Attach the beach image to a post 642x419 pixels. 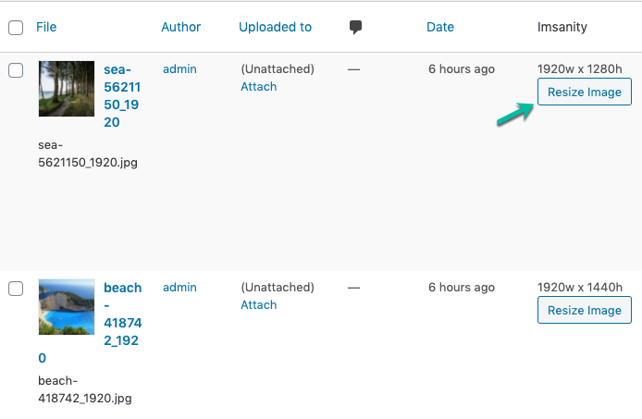point(259,304)
